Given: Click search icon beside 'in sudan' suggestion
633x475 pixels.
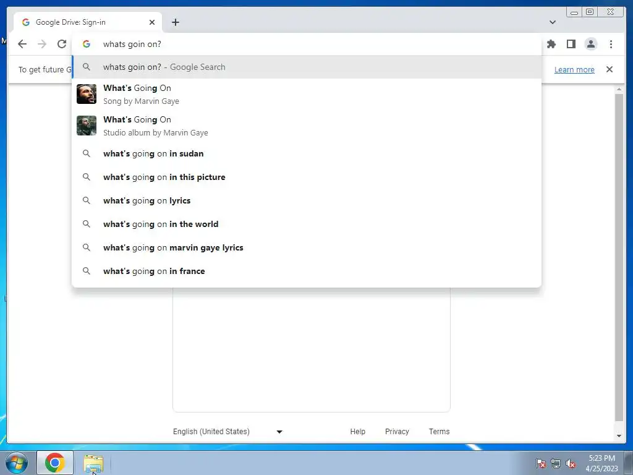Looking at the screenshot, I should (x=87, y=153).
